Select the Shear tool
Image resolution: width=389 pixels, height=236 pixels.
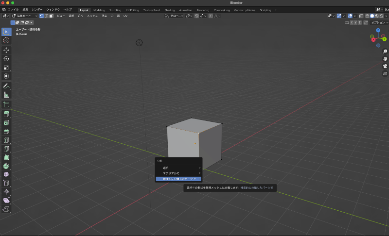coord(6,201)
